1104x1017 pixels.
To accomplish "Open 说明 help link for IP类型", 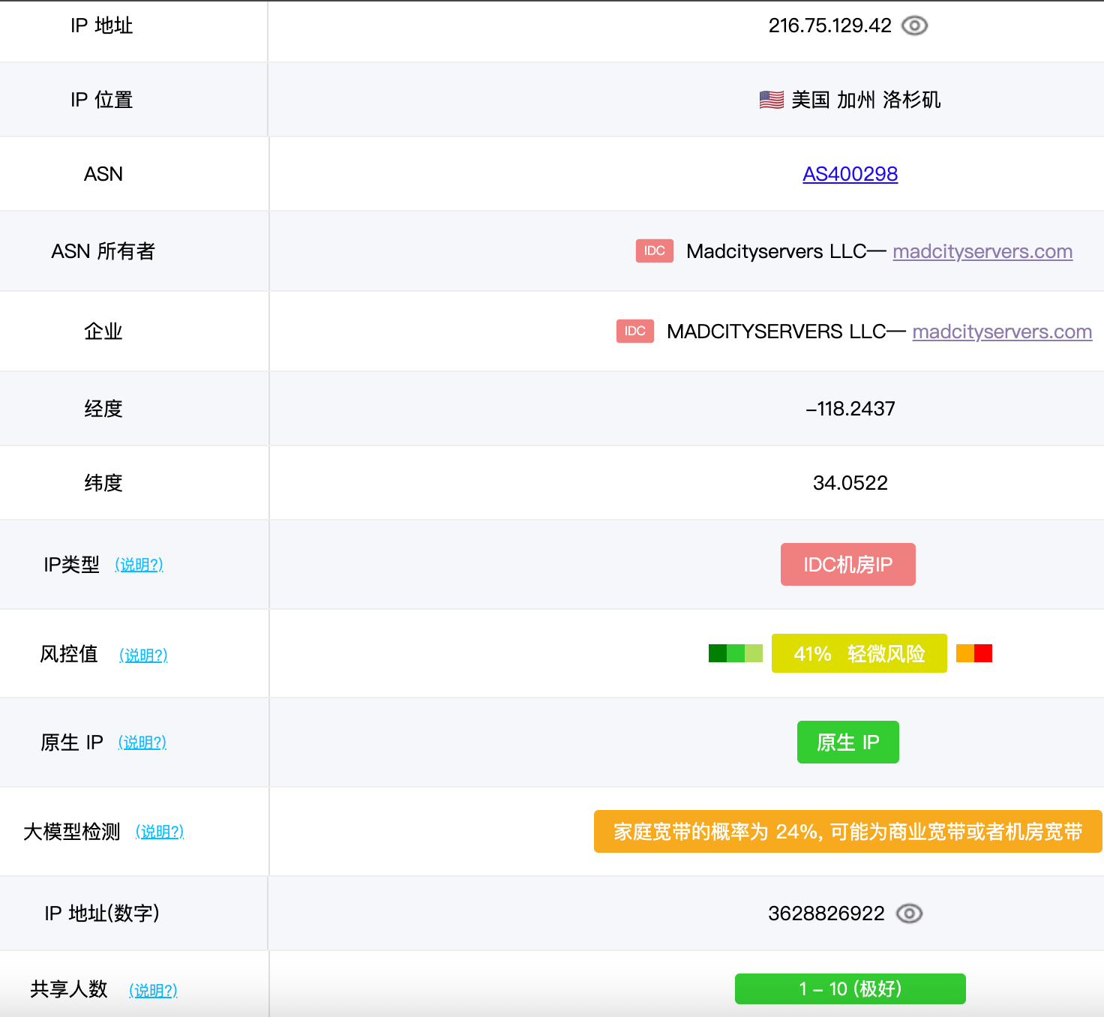I will pos(139,565).
